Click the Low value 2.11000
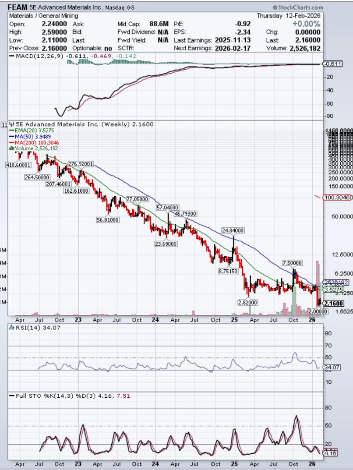The height and width of the screenshot is (470, 353). [x=54, y=40]
